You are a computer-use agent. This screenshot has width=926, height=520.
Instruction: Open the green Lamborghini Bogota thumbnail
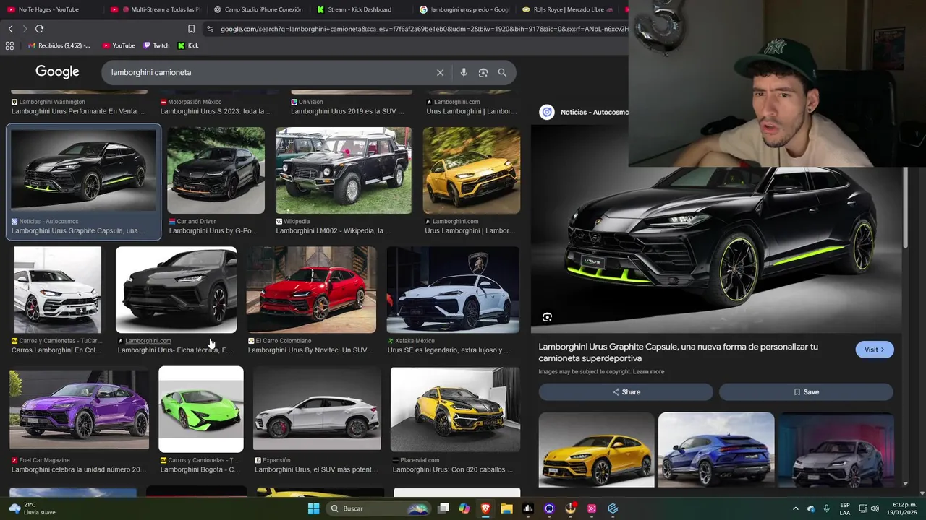pos(201,409)
